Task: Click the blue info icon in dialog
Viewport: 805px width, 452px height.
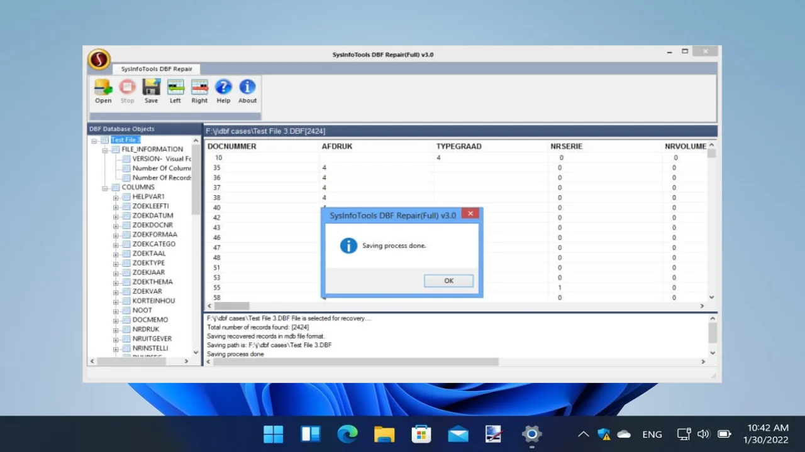Action: tap(348, 245)
